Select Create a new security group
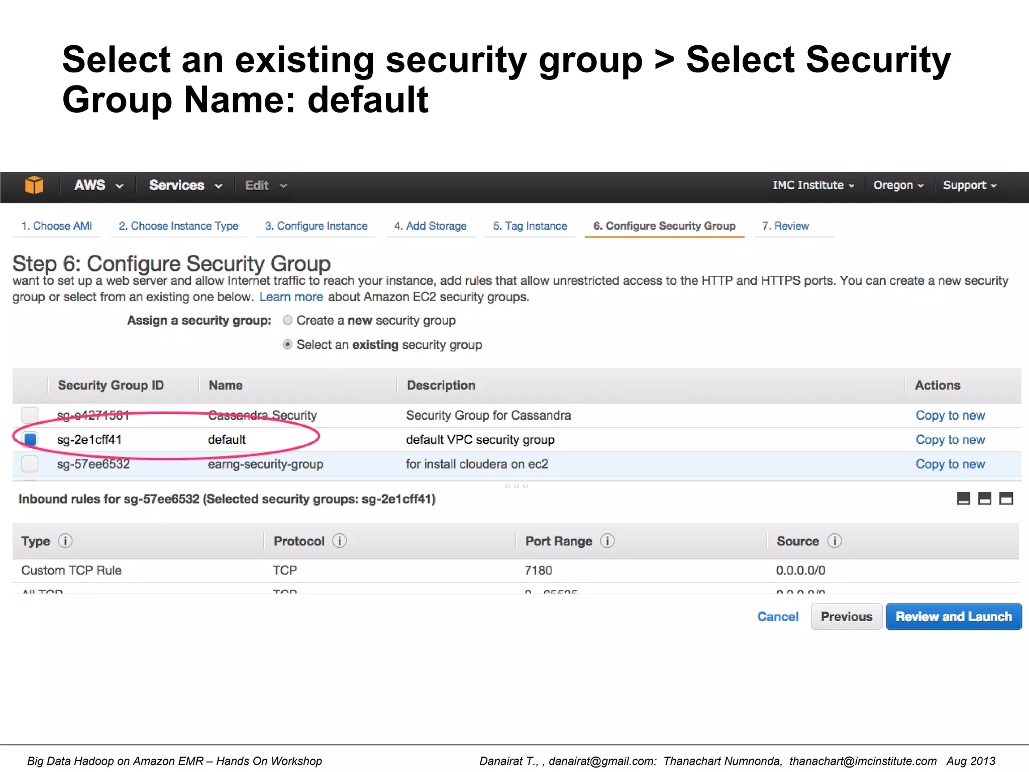Screen dimensions: 1029x772 (x=287, y=320)
